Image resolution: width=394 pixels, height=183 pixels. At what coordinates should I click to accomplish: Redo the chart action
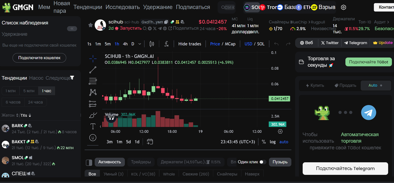[x=288, y=44]
